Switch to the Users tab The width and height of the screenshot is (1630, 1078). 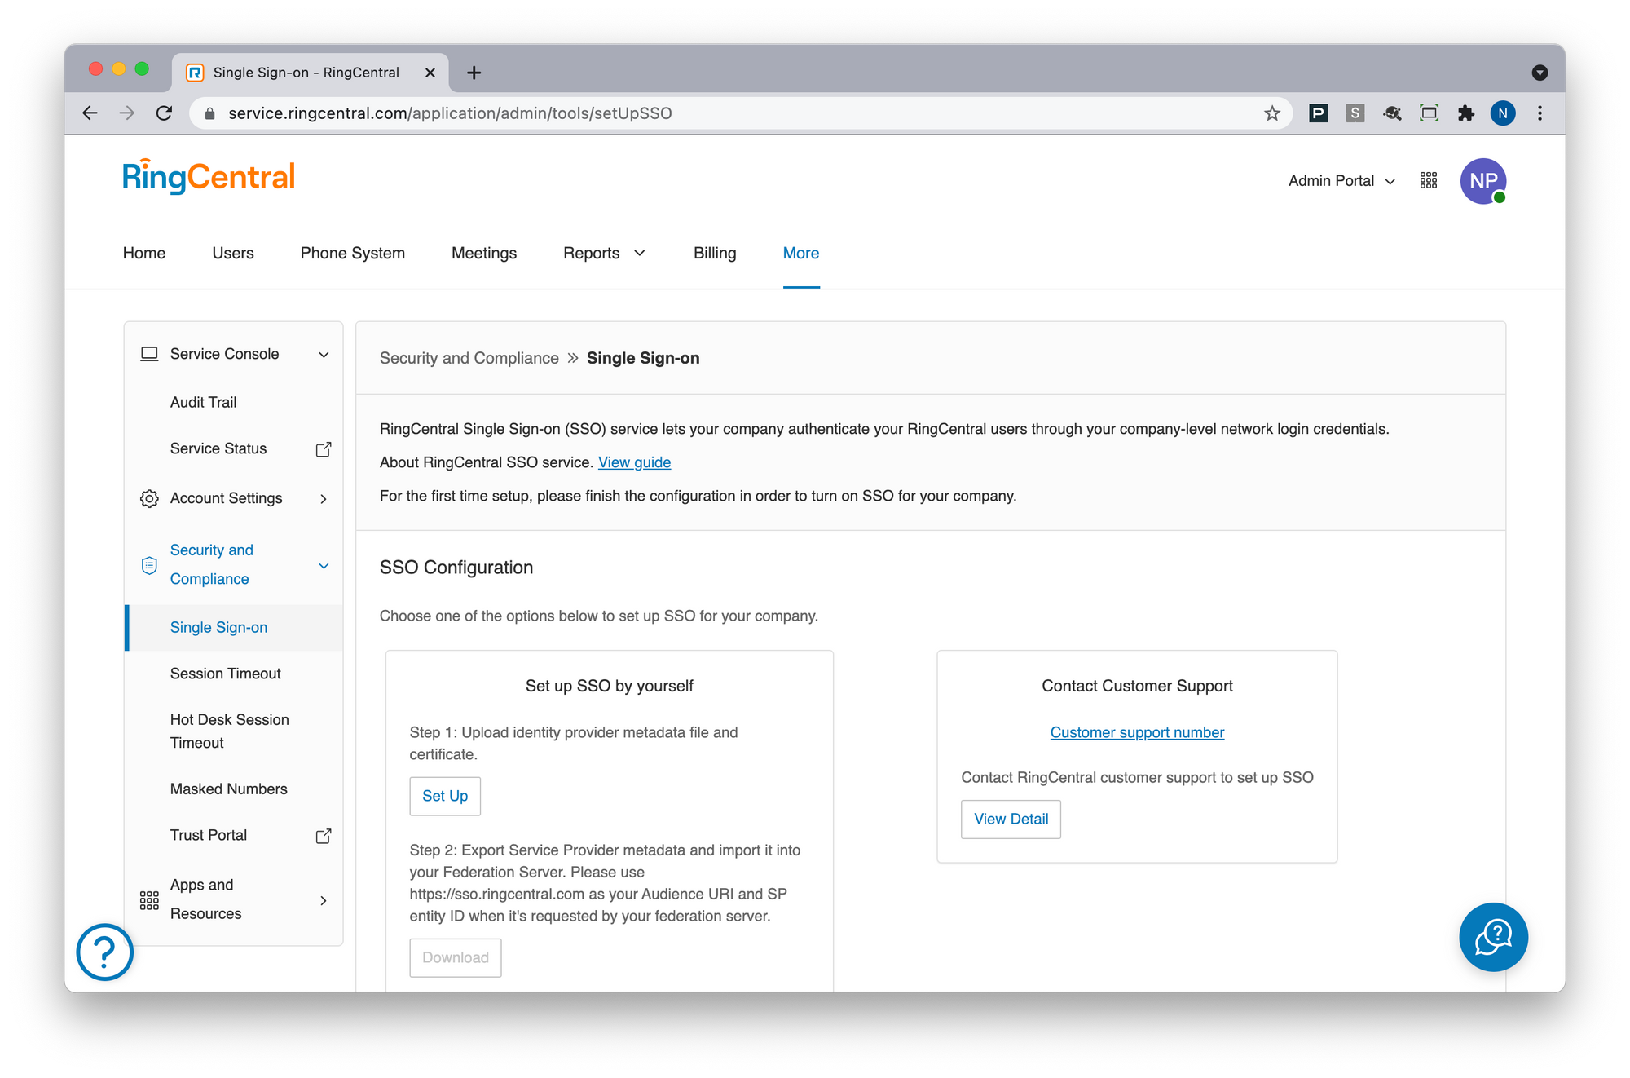pyautogui.click(x=233, y=254)
